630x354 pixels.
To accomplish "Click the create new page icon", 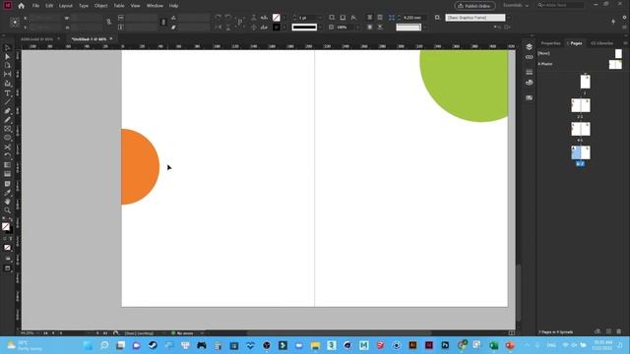I will point(608,331).
